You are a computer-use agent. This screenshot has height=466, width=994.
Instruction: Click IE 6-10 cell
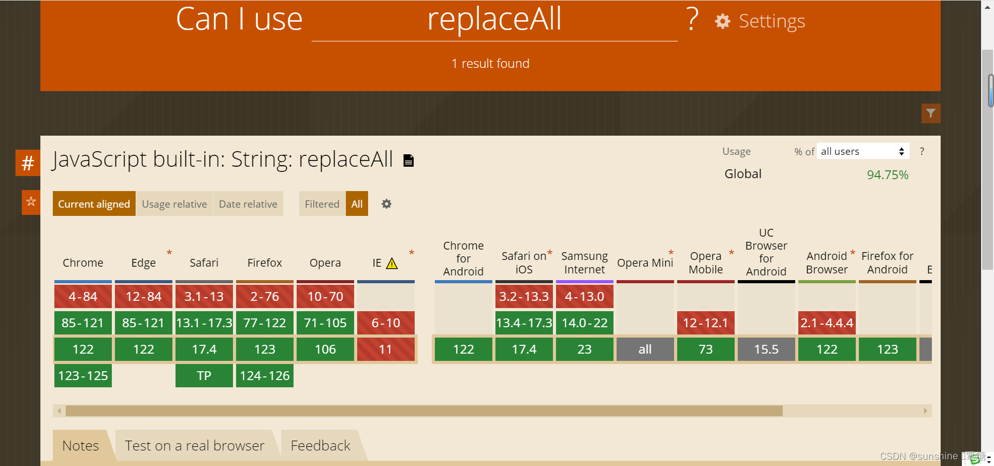(x=386, y=323)
